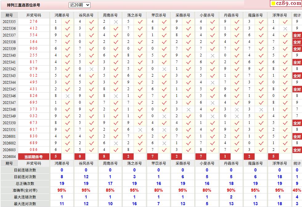The width and height of the screenshot is (302, 207).
Task: Click the X mark for 小旻杀号 in row 2025344
Action: [x=212, y=83]
